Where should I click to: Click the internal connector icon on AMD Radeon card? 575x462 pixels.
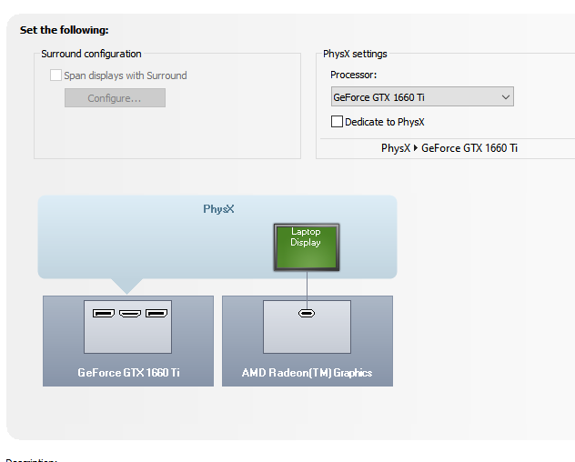pyautogui.click(x=307, y=314)
